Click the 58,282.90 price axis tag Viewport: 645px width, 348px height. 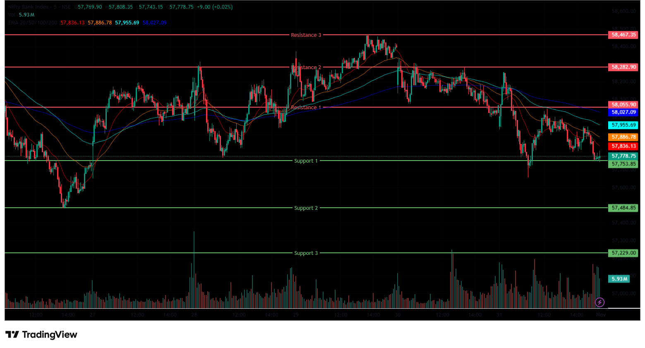623,67
